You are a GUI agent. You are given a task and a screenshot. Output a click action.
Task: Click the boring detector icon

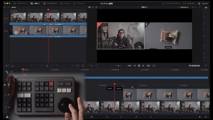click(x=7, y=66)
